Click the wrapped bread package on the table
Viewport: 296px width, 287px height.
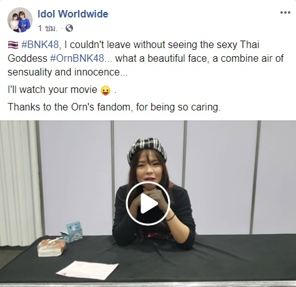click(52, 247)
